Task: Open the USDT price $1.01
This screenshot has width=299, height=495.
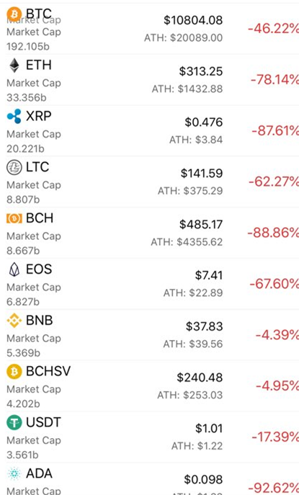Action: (209, 429)
